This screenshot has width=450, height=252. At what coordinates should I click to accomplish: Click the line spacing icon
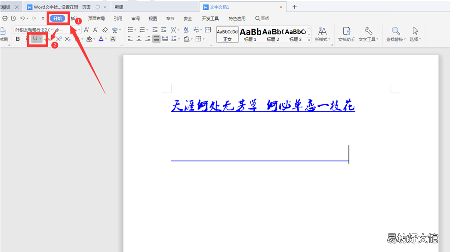click(174, 39)
